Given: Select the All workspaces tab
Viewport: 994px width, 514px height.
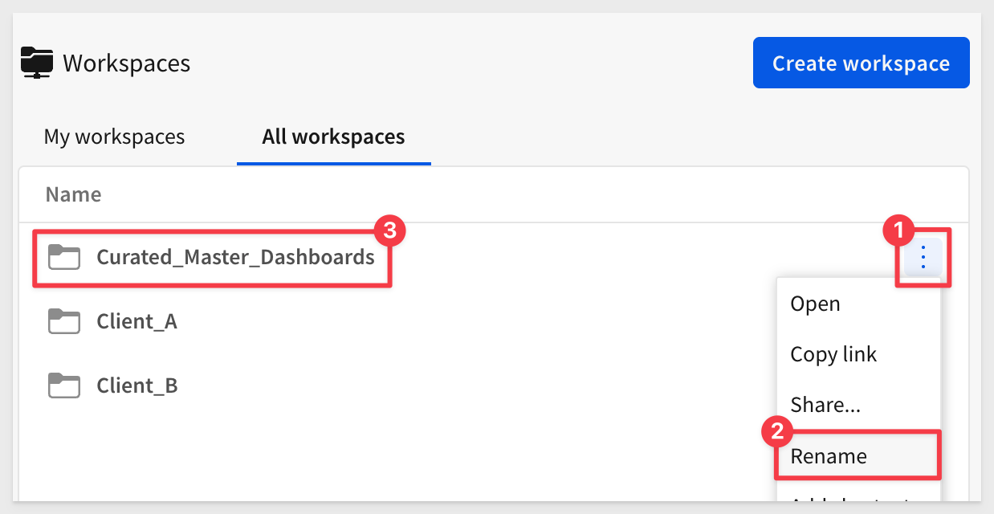Looking at the screenshot, I should tap(333, 137).
